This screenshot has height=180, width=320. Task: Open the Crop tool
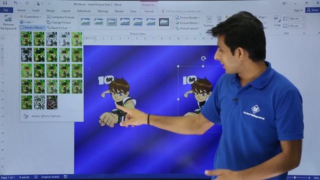(277, 21)
